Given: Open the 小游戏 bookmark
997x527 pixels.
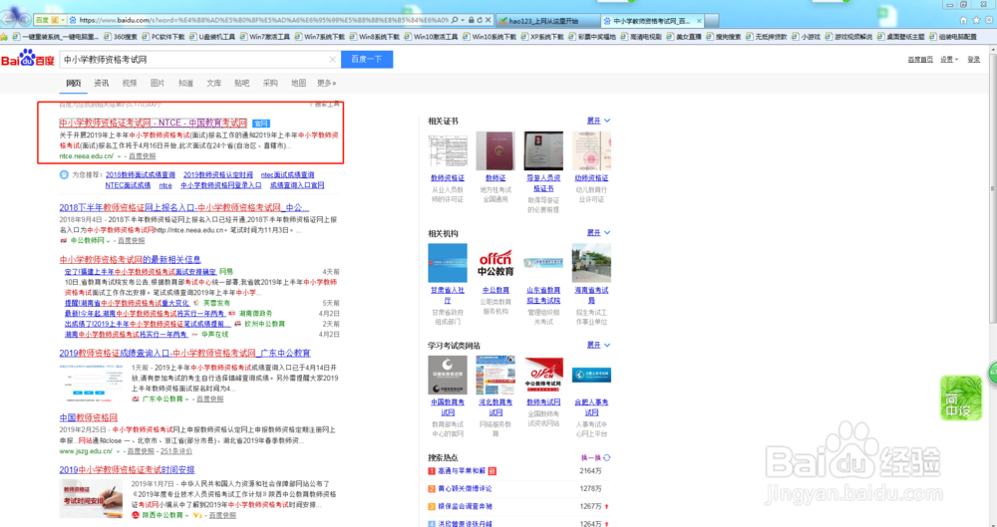Looking at the screenshot, I should pos(807,37).
